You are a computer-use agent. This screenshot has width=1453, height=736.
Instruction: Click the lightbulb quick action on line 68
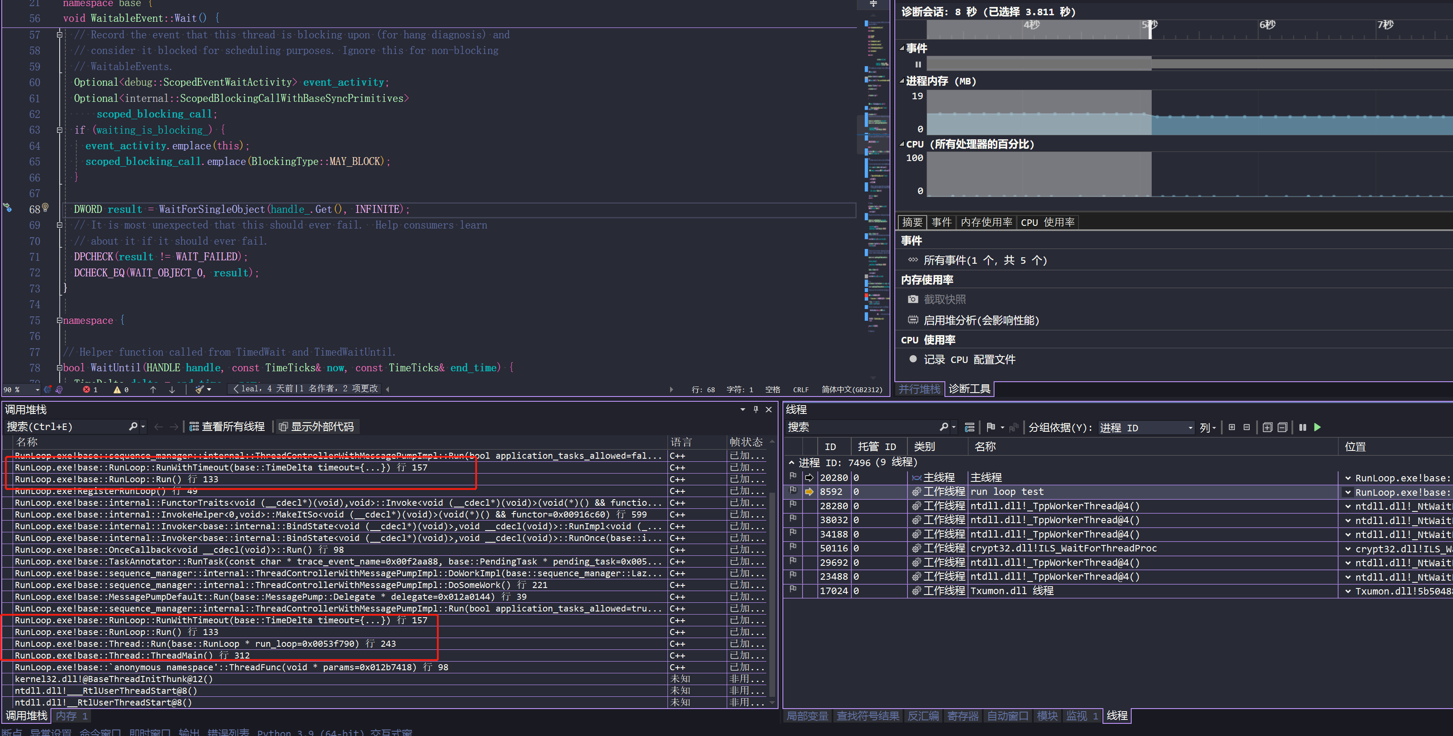tap(46, 208)
